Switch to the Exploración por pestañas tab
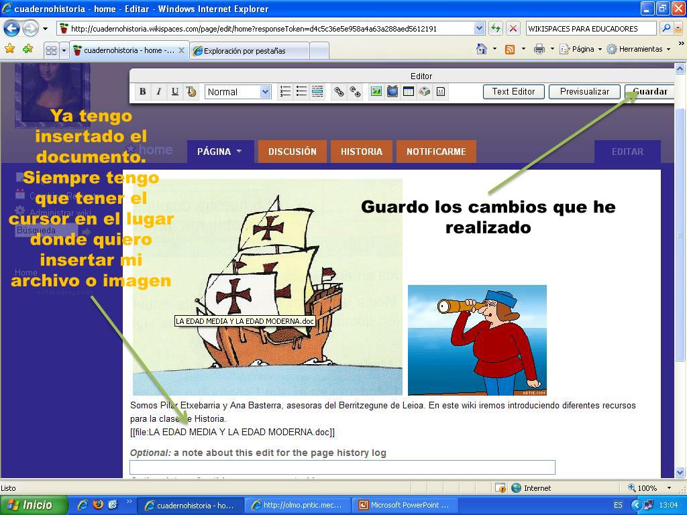The image size is (687, 515). pos(251,51)
